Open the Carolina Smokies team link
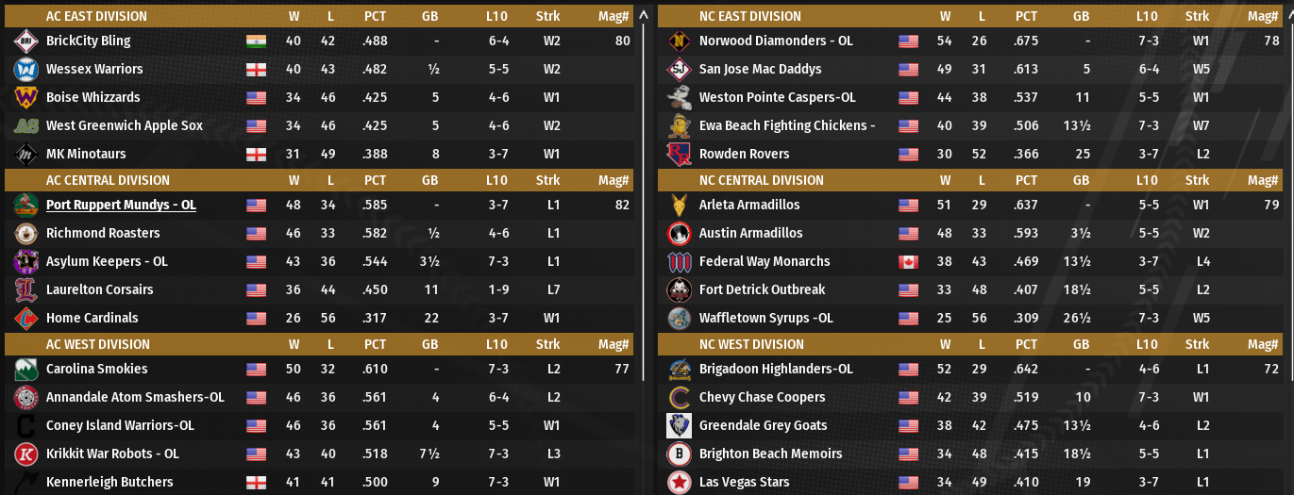The image size is (1294, 495). pyautogui.click(x=96, y=370)
